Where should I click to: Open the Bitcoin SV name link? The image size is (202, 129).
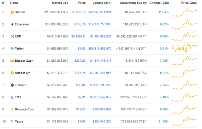click(x=22, y=73)
